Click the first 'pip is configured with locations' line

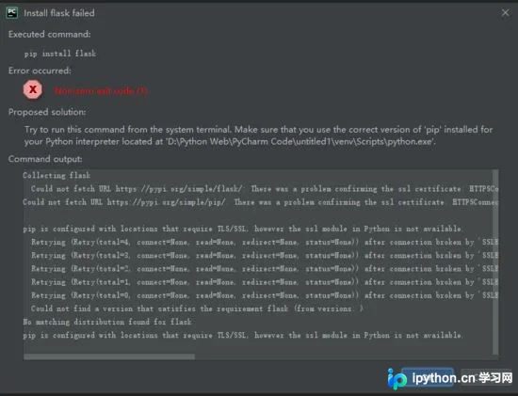(242, 229)
